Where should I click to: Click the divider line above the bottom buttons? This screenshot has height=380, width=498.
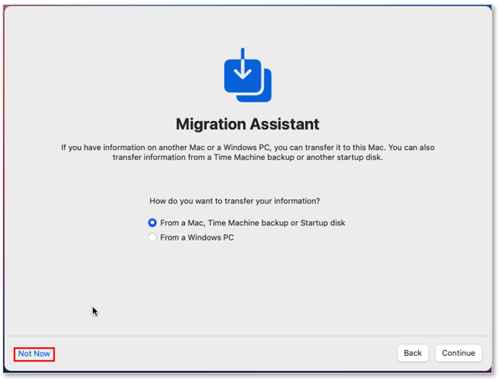[248, 336]
